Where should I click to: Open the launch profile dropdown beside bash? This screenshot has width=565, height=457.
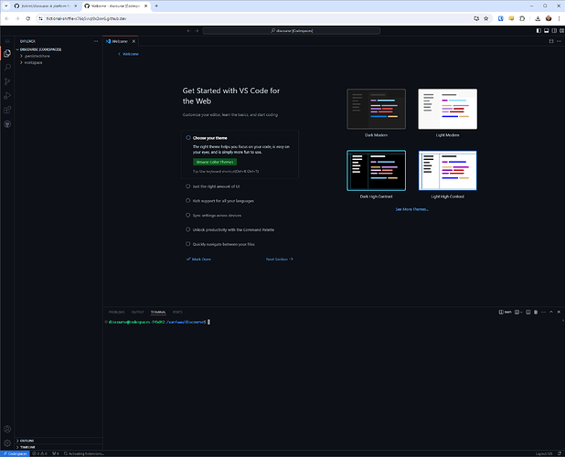tap(521, 313)
